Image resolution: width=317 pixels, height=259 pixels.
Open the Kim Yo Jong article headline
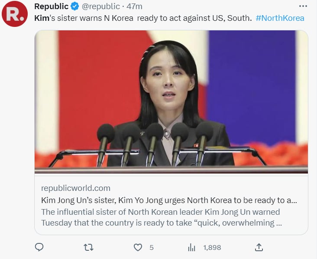click(x=169, y=200)
